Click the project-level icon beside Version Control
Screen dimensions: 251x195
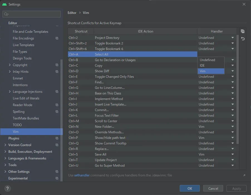coord(57,145)
